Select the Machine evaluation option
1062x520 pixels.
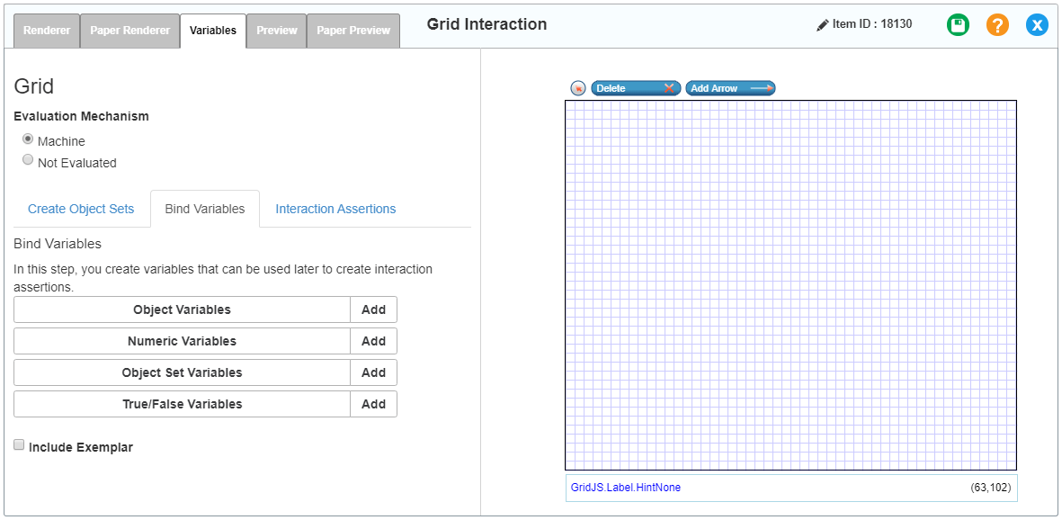[28, 139]
